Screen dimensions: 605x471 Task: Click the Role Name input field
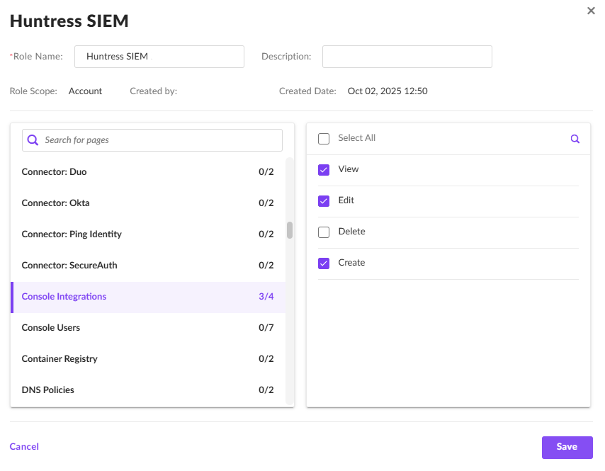pyautogui.click(x=159, y=57)
